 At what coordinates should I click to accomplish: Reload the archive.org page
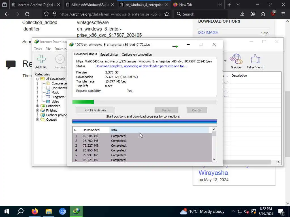pos(27,14)
